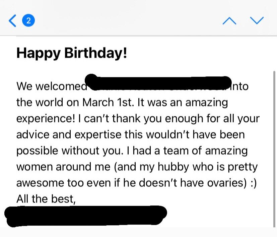Select the phrase thank you enough
This screenshot has width=277, height=237.
[157, 119]
